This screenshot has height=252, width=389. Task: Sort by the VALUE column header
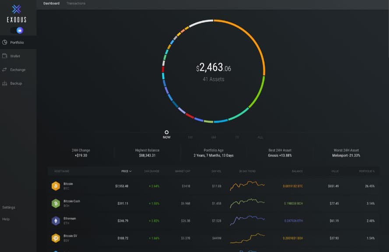coord(335,171)
